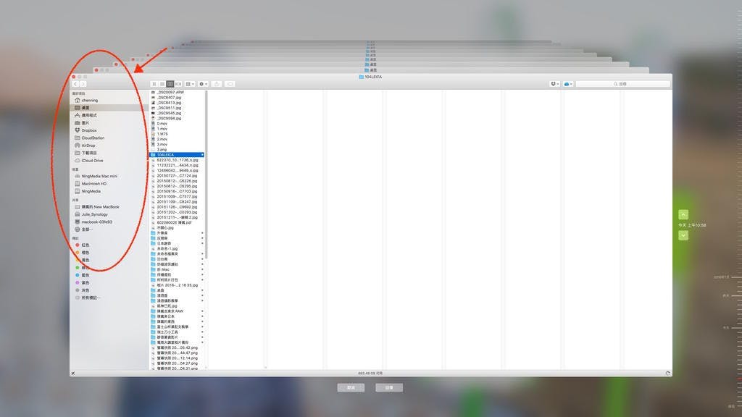Viewport: 742px width, 417px height.
Task: Go forward with the Finder forward arrow
Action: (x=83, y=84)
